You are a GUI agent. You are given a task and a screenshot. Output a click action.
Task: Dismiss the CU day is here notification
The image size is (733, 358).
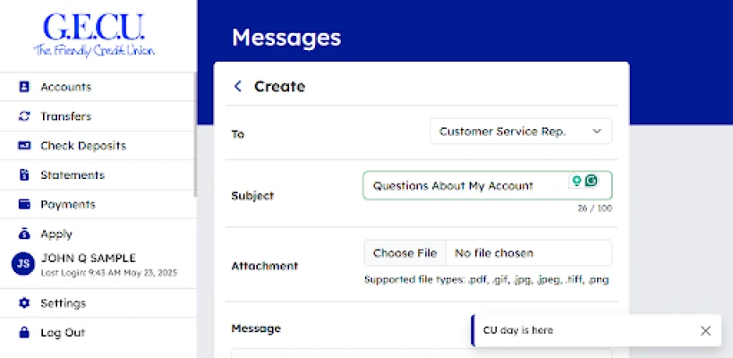pyautogui.click(x=705, y=330)
